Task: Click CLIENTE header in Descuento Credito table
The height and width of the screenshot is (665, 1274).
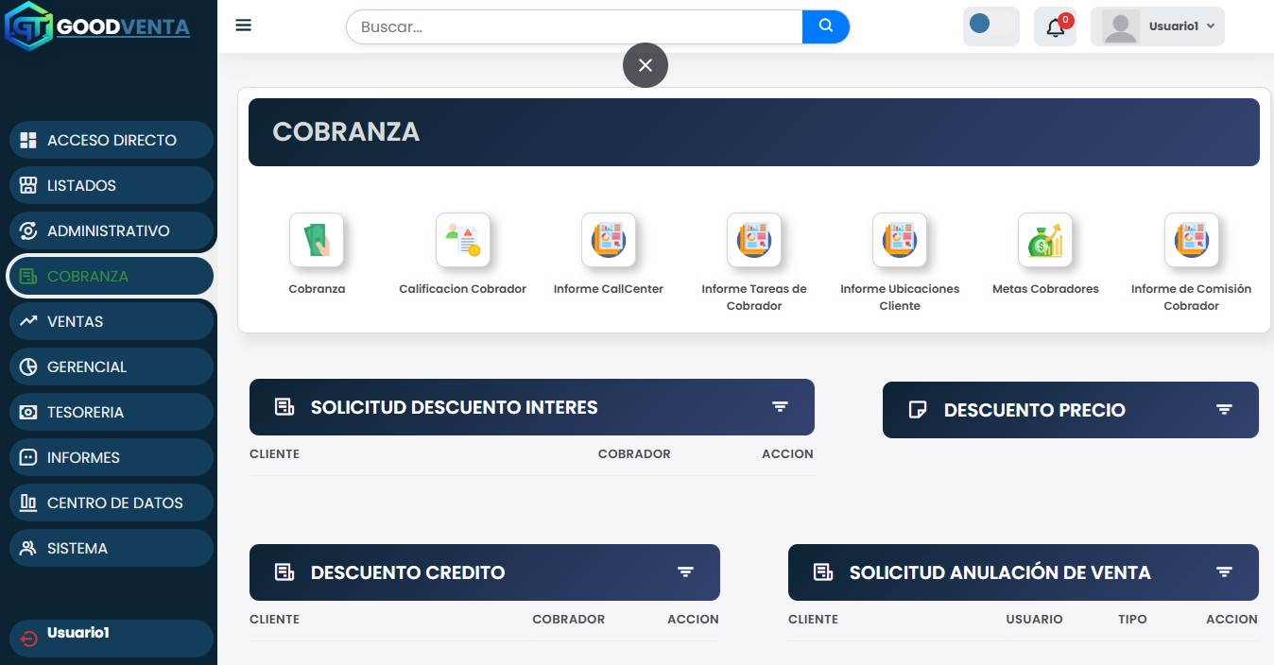Action: pos(274,620)
